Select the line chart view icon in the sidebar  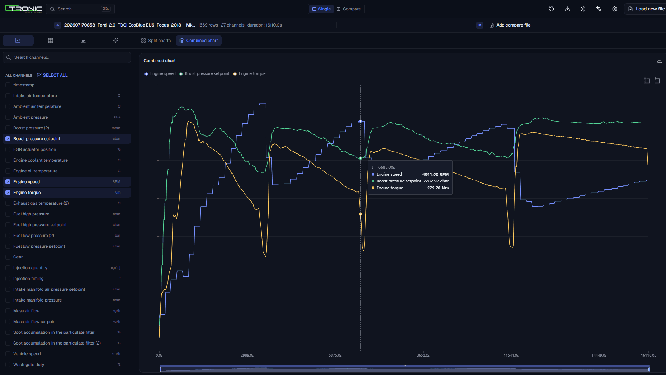(18, 41)
